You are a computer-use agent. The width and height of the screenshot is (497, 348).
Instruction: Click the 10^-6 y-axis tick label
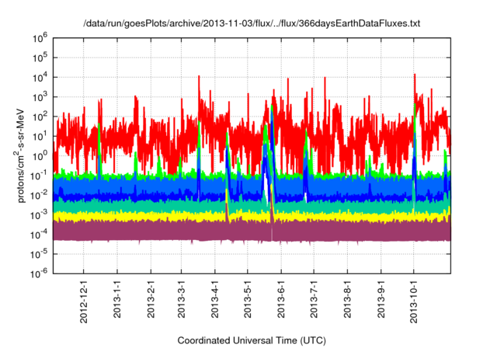coord(40,273)
